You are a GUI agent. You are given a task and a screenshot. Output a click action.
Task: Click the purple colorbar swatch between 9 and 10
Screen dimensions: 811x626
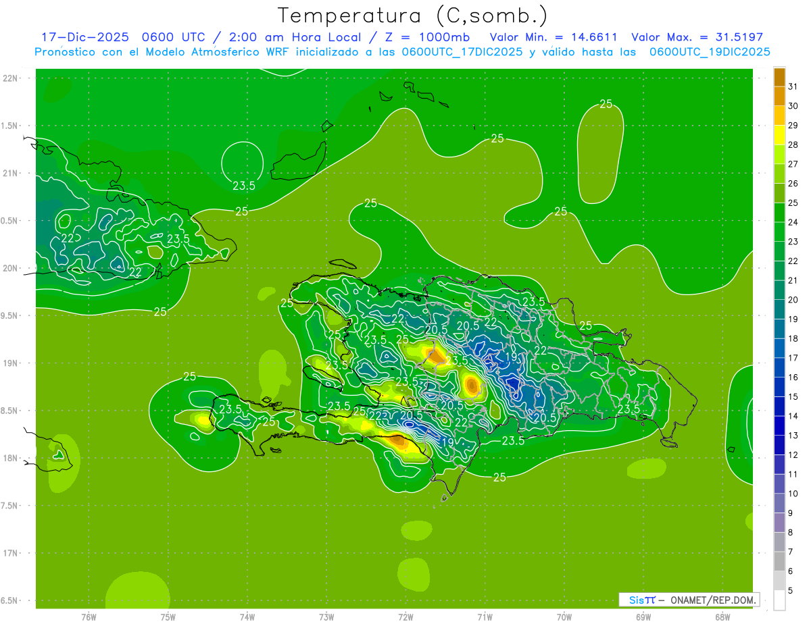coord(779,503)
